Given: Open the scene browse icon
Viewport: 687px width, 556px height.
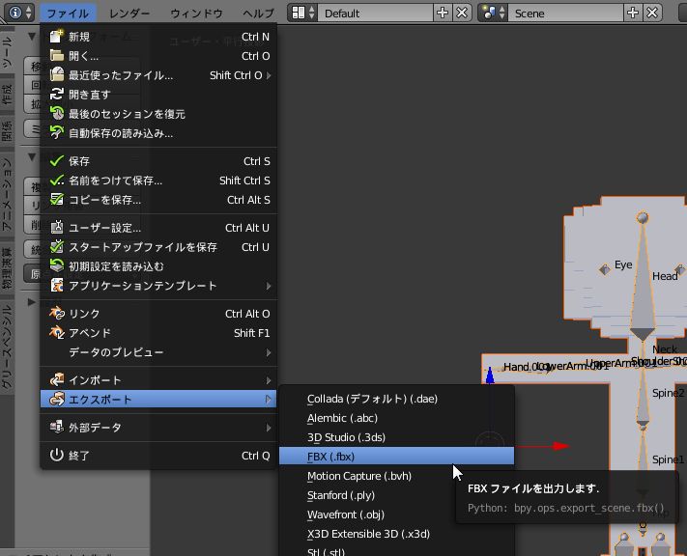Looking at the screenshot, I should tap(494, 13).
